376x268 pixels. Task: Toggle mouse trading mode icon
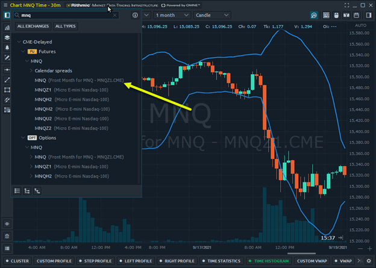click(336, 15)
